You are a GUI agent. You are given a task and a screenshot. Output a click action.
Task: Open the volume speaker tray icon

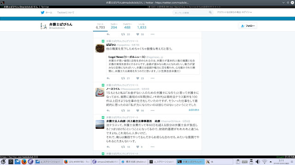pos(258,162)
